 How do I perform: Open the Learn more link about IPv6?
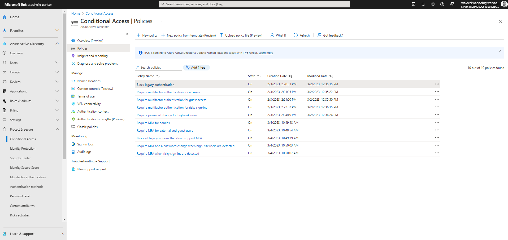[x=266, y=52]
